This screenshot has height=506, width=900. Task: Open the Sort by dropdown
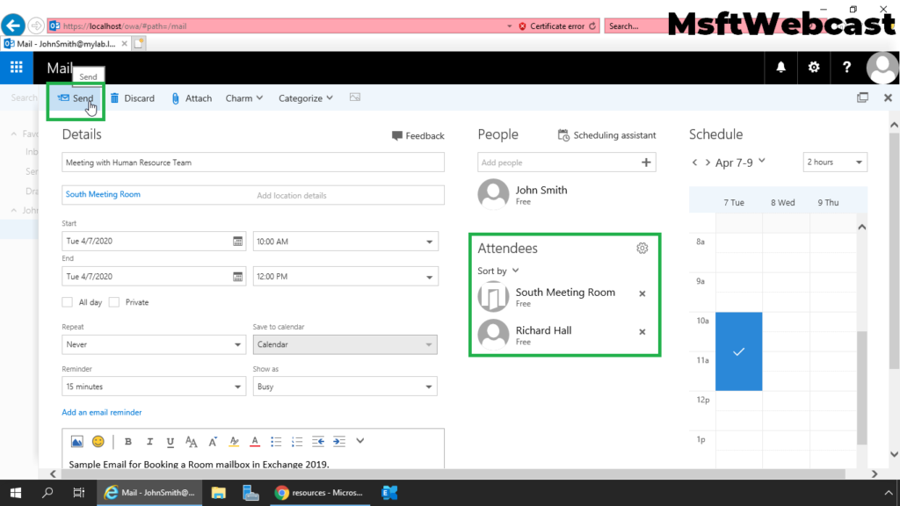click(497, 271)
